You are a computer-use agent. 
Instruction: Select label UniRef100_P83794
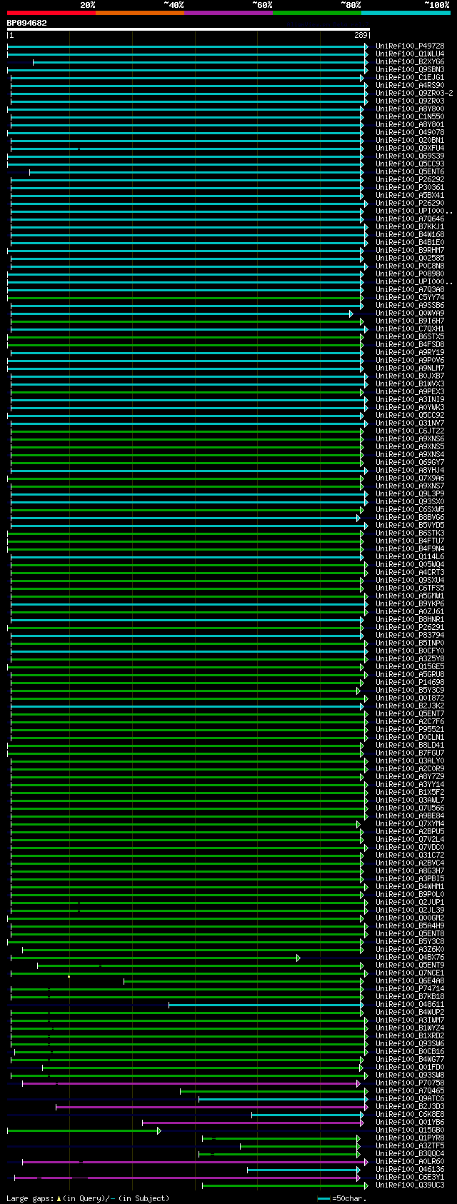click(x=410, y=635)
